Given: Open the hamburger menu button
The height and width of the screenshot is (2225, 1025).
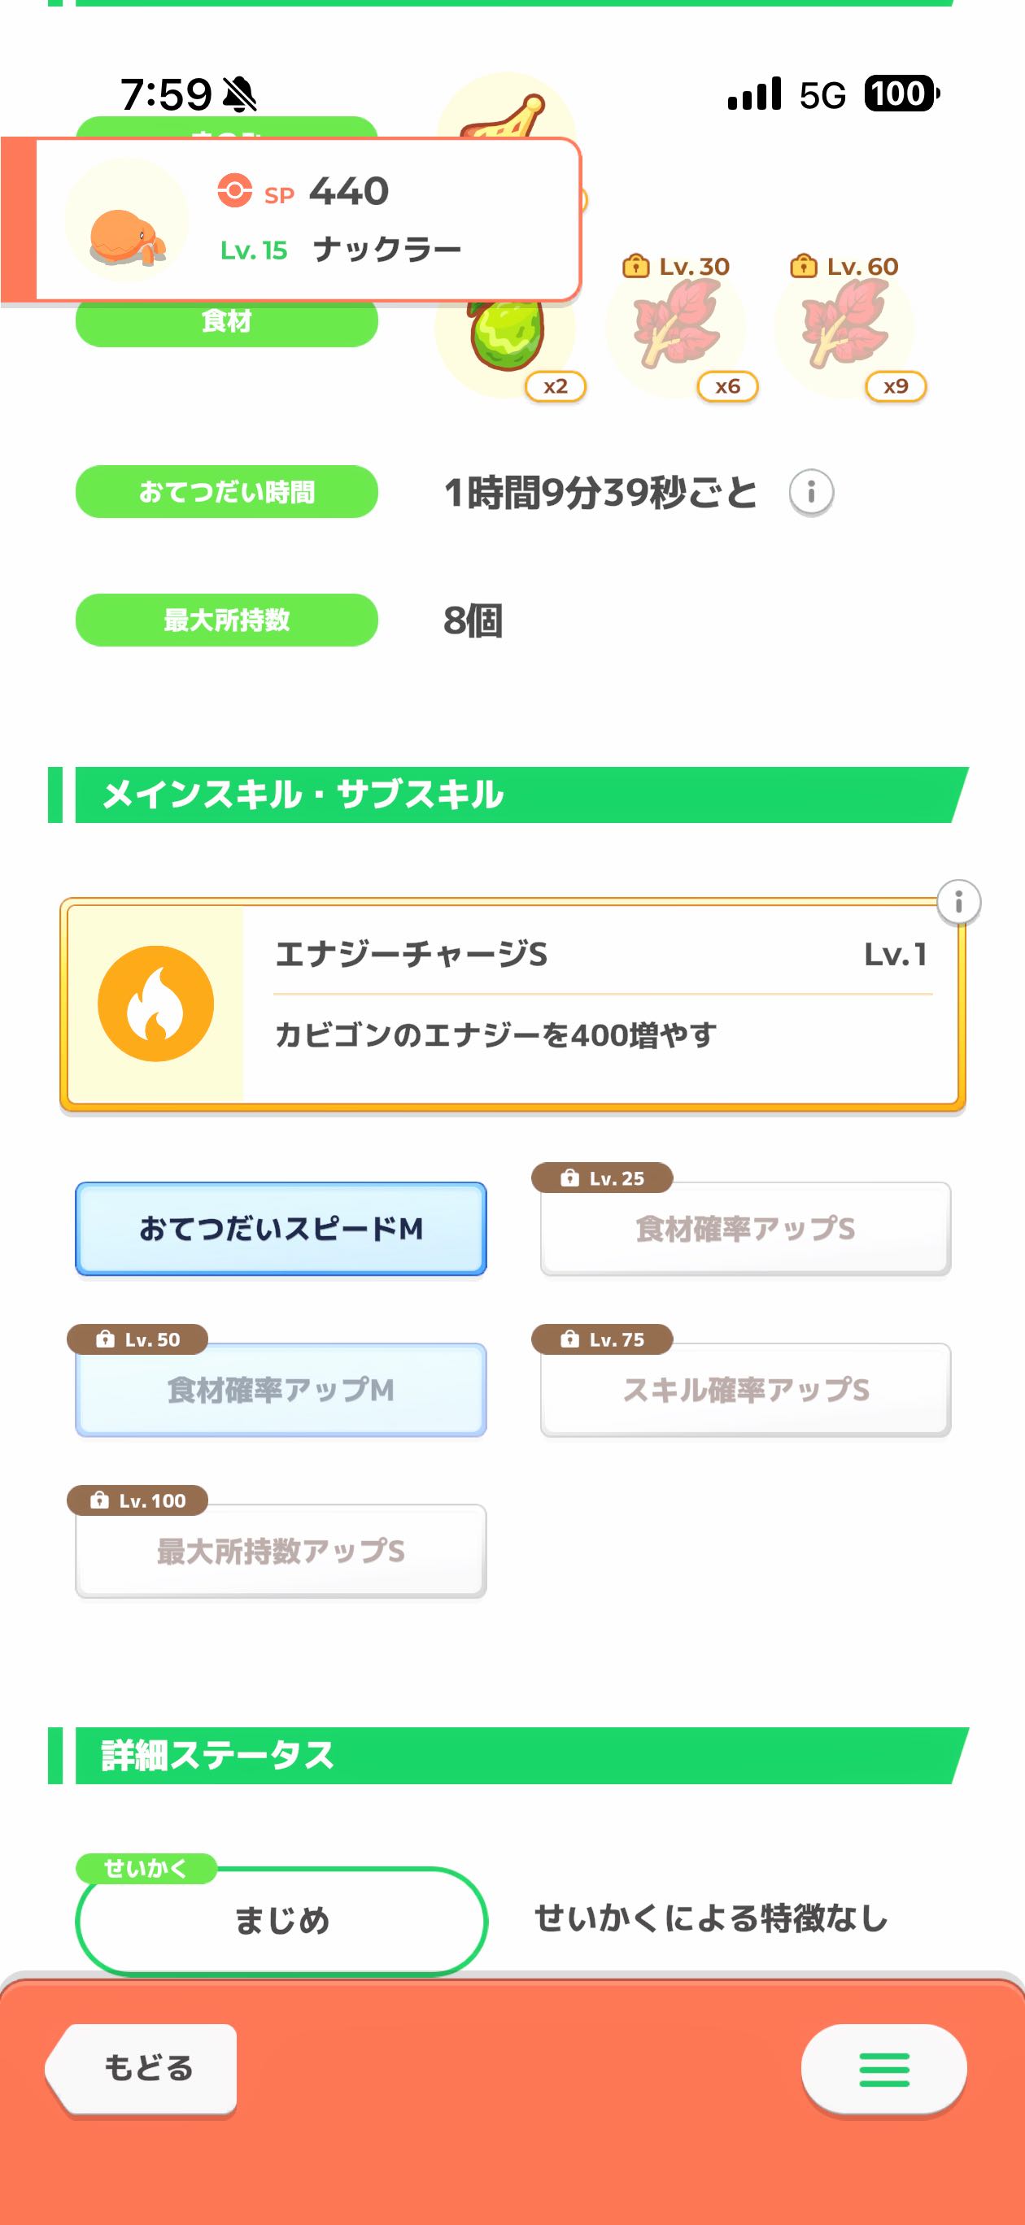Looking at the screenshot, I should (x=883, y=2070).
